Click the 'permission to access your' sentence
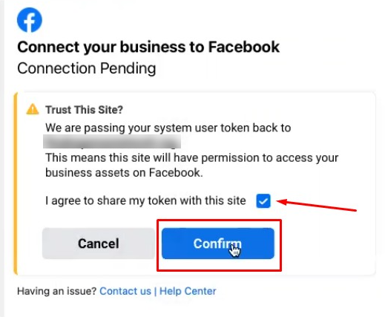The height and width of the screenshot is (317, 385). 192,158
